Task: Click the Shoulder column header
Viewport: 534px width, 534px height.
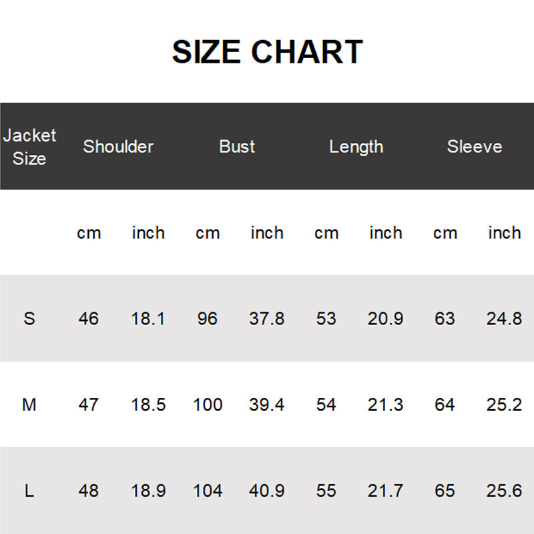Action: [x=118, y=147]
